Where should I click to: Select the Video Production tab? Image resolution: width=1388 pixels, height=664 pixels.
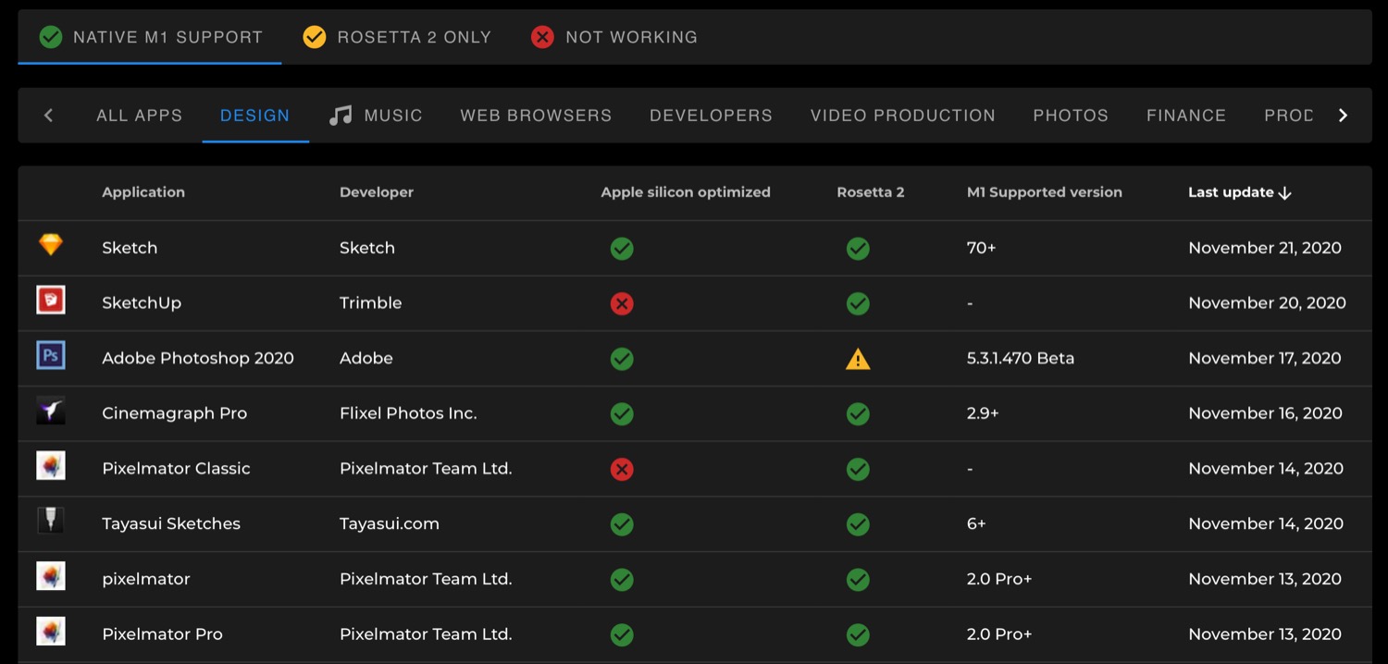[902, 116]
